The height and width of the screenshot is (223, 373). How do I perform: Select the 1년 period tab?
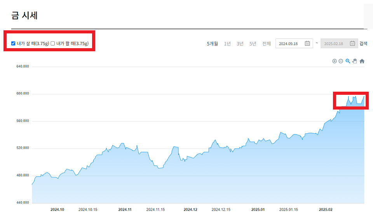[227, 44]
